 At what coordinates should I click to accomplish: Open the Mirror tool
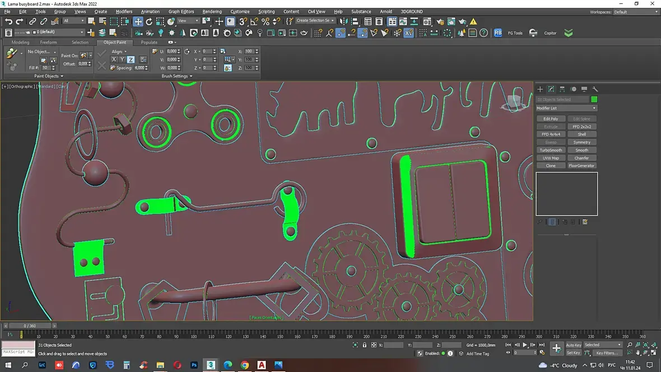click(343, 21)
